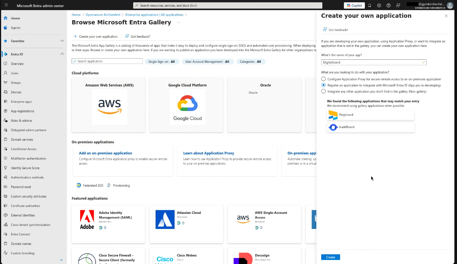Open Learn about Application Proxy
The width and height of the screenshot is (457, 264).
[x=209, y=153]
